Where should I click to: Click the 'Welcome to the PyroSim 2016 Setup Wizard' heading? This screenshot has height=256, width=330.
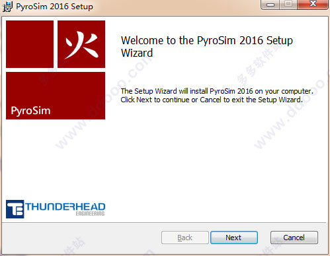(x=207, y=47)
